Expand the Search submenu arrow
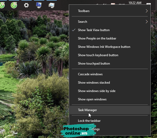The width and height of the screenshot is (157, 138). pos(147,22)
